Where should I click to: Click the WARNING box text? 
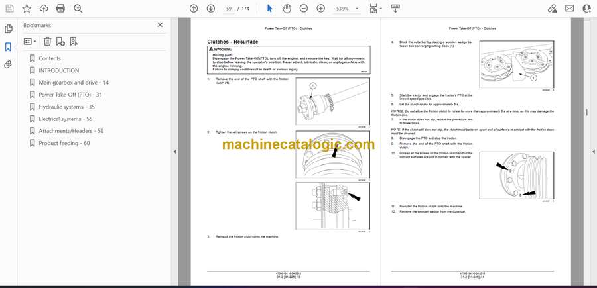point(289,60)
